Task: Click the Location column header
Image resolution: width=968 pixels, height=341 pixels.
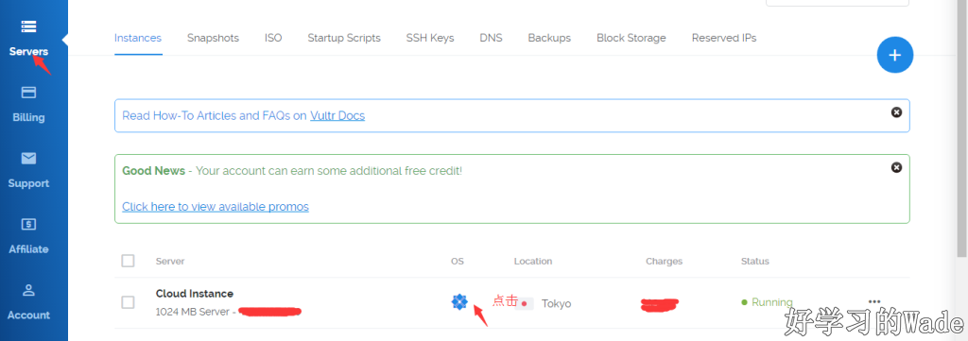Action: (x=533, y=262)
